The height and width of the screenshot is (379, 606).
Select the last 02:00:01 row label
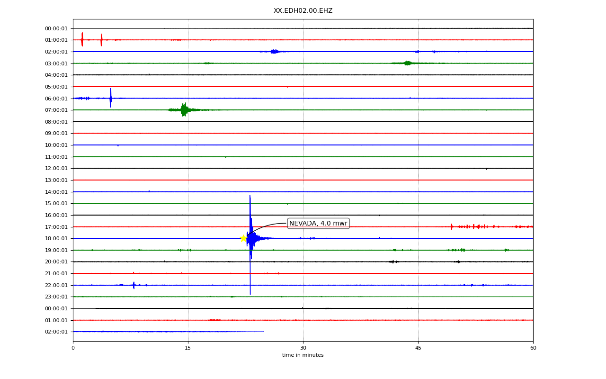56,332
